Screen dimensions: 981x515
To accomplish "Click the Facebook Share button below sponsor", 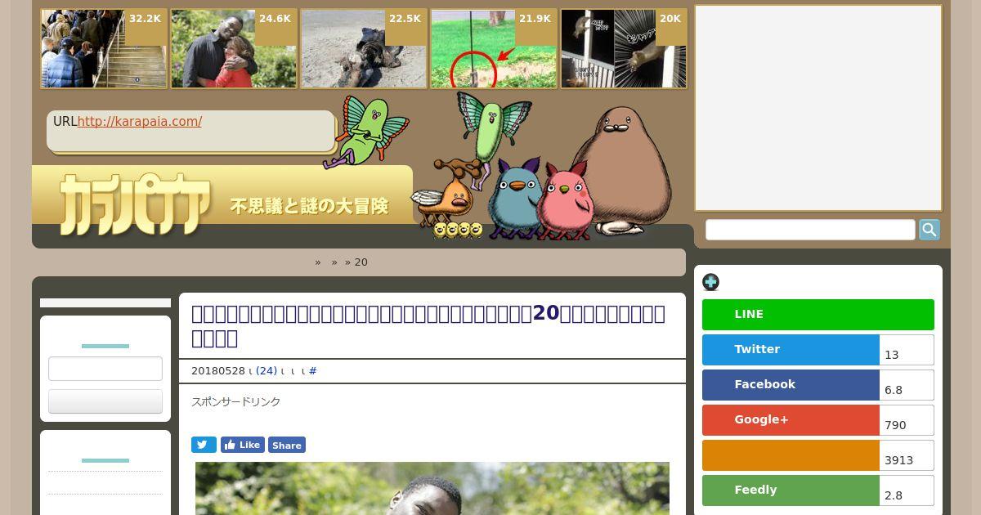I will coord(286,445).
